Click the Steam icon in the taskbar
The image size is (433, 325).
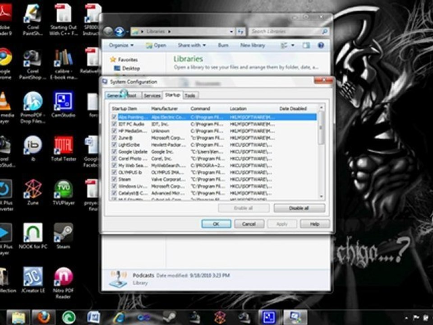169,317
